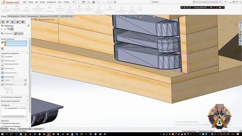The width and height of the screenshot is (242, 136).
Task: Open the Windows taskbar search icon
Action: tap(7, 134)
